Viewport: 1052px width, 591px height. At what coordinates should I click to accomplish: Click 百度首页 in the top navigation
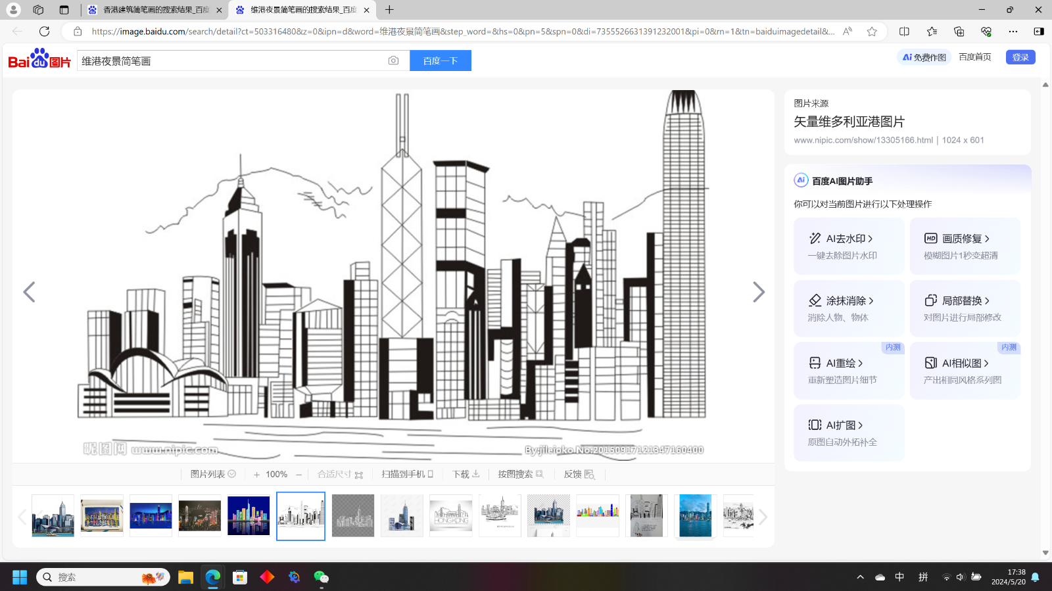(x=974, y=57)
